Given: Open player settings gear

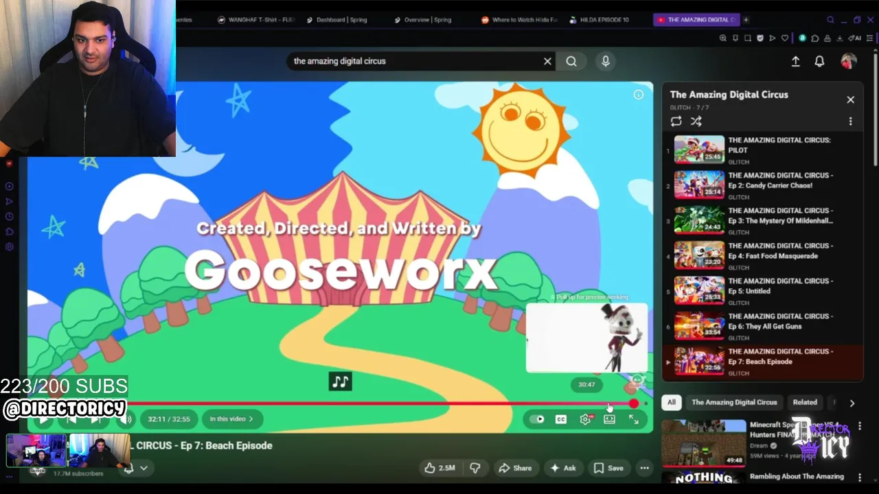Looking at the screenshot, I should coord(586,419).
